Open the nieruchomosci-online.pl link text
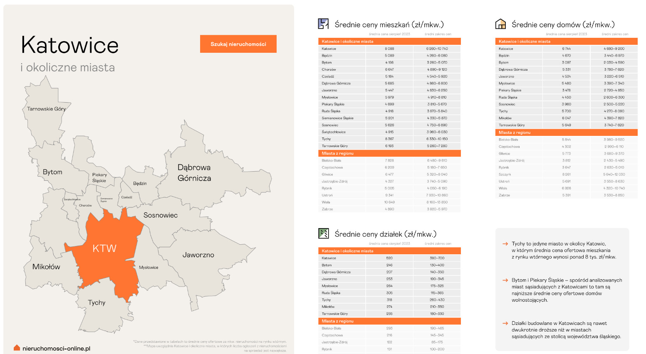 (56, 349)
